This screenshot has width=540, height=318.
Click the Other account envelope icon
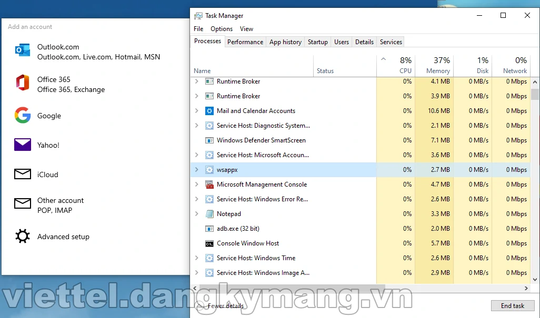coord(23,203)
